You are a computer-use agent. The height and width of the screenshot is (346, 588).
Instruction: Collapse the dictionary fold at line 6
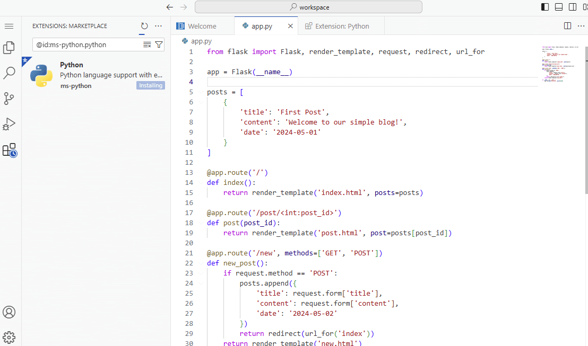pyautogui.click(x=201, y=102)
